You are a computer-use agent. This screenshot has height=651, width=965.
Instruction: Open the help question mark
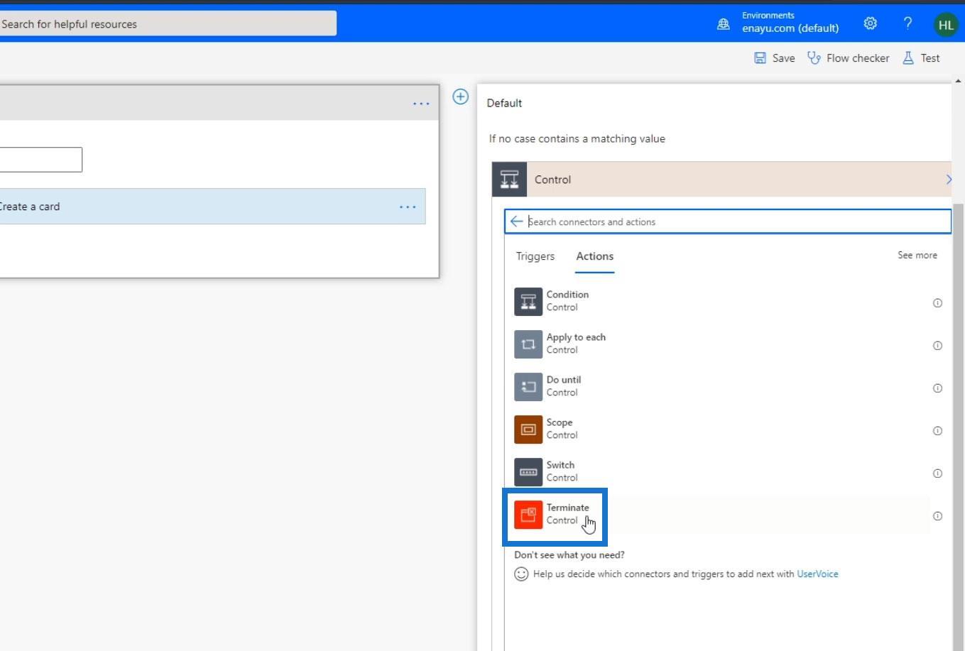point(907,23)
